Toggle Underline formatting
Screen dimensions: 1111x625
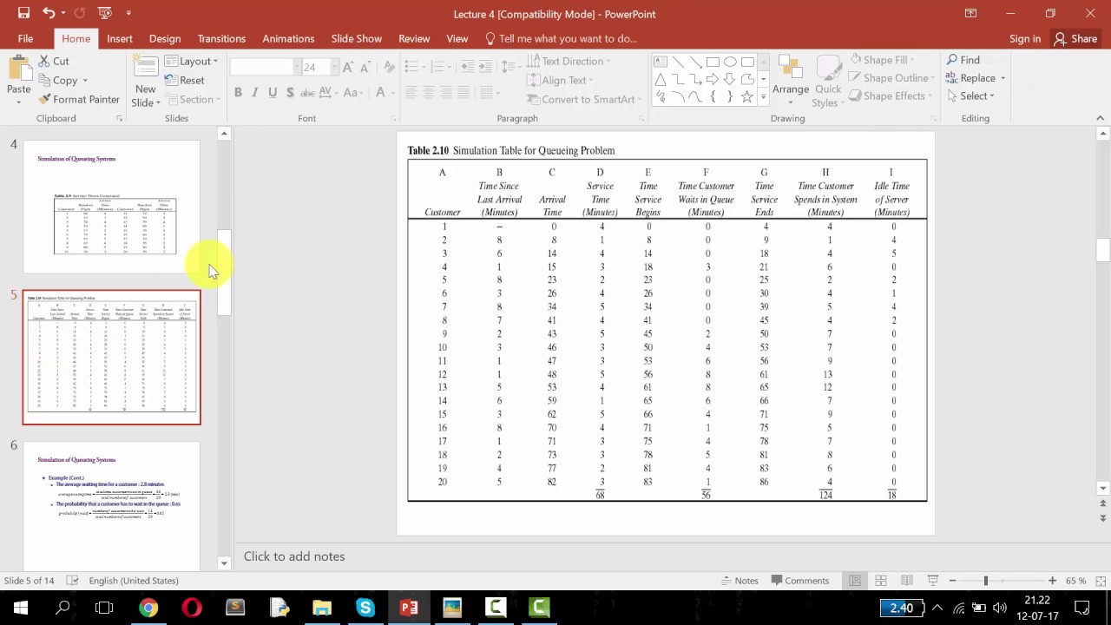(x=273, y=92)
